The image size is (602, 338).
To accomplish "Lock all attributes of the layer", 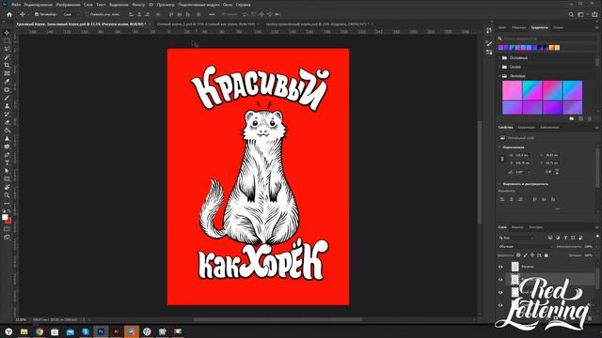I will (x=547, y=255).
